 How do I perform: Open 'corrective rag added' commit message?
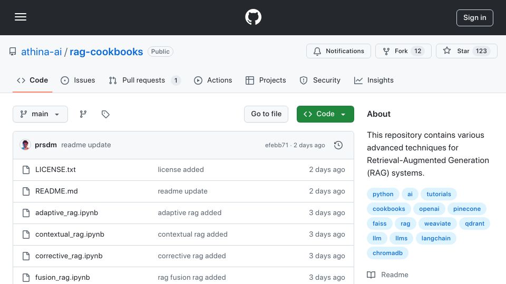(x=192, y=256)
